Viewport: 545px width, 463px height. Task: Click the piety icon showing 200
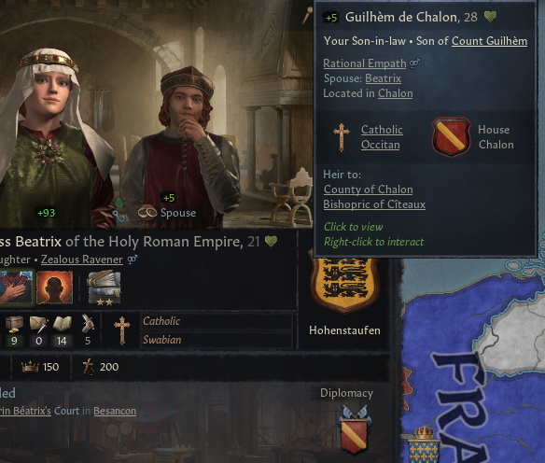tap(88, 367)
